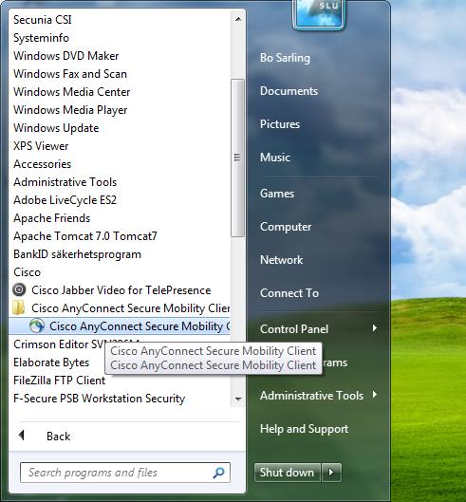Image resolution: width=466 pixels, height=502 pixels.
Task: Expand BankID säkerhetsprogram folder
Action: (77, 254)
